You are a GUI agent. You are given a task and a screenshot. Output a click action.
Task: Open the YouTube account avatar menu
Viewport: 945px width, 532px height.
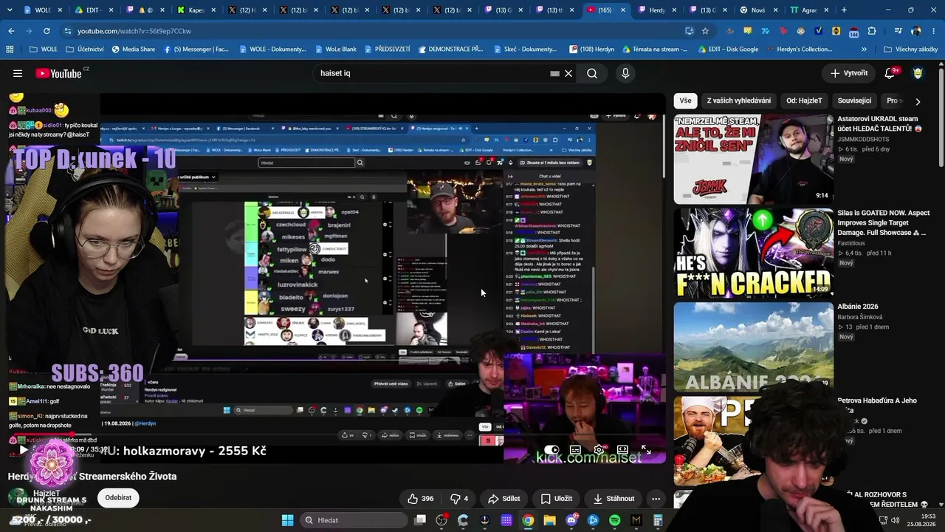[x=918, y=73]
